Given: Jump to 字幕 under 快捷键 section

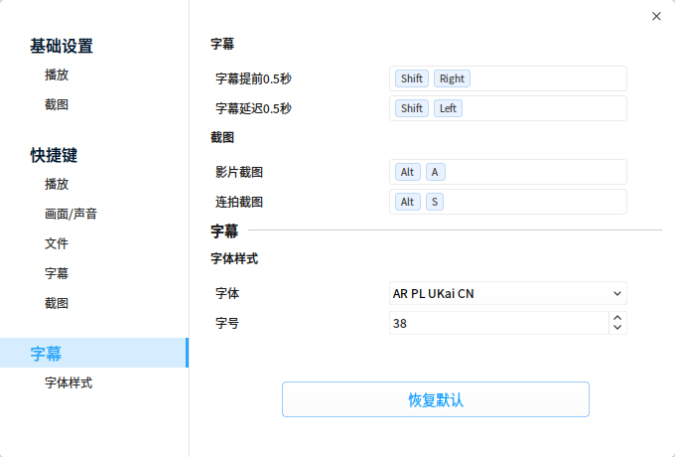Looking at the screenshot, I should click(57, 273).
